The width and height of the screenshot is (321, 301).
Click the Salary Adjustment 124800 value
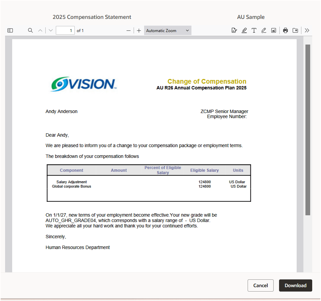click(x=205, y=182)
